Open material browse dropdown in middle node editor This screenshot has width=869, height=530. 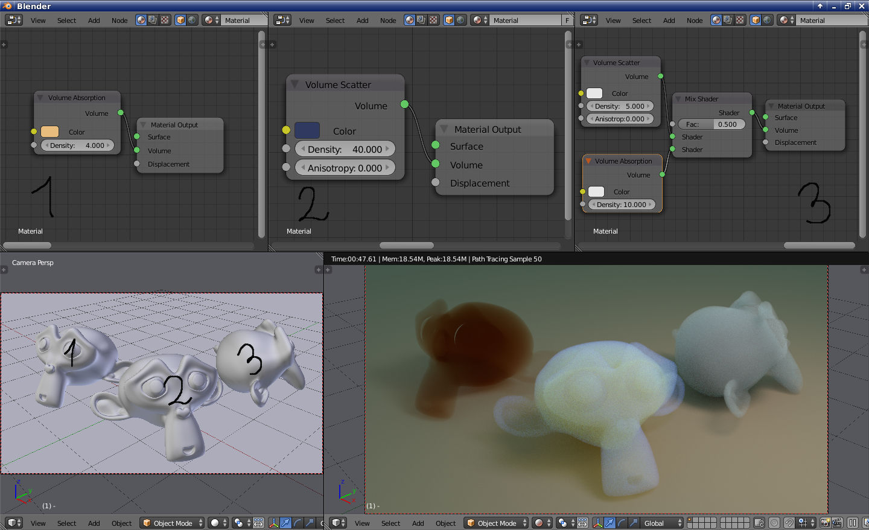click(x=480, y=20)
